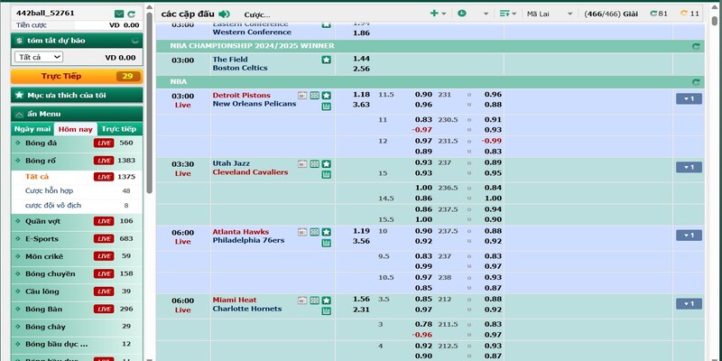Open scoreboard icon for Miami Heat match
Viewport: 722px width, 361px height.
point(314,301)
